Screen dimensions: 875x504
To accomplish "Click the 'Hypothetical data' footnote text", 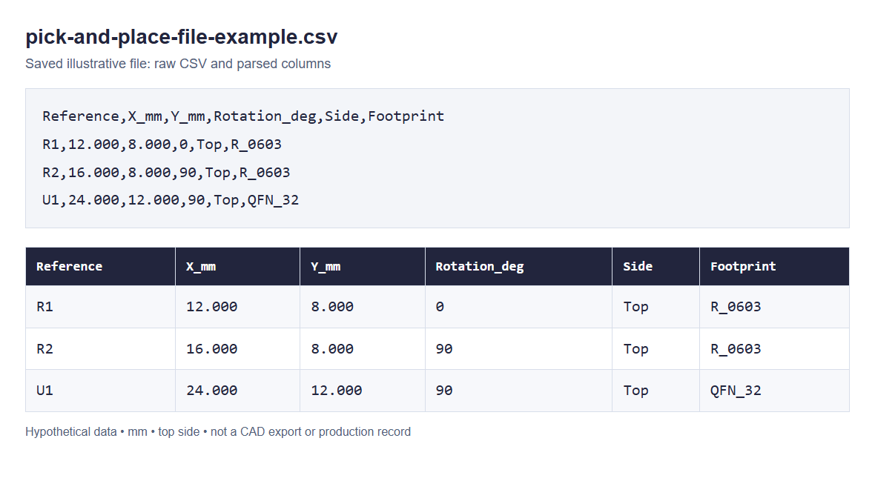I will coord(218,432).
